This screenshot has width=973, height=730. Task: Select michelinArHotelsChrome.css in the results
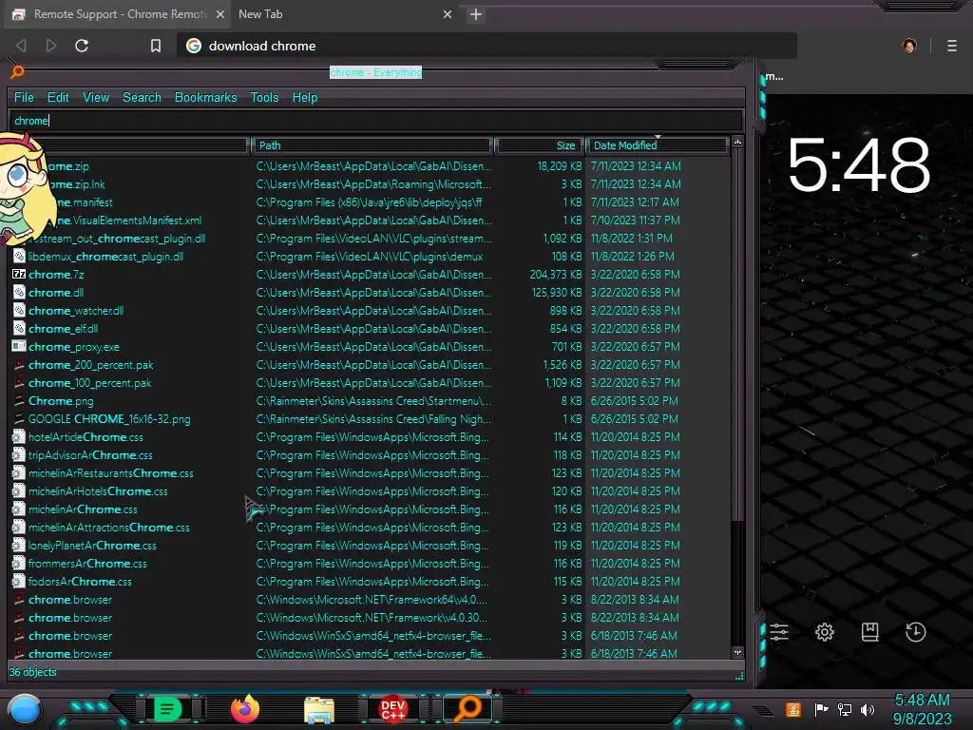(98, 491)
